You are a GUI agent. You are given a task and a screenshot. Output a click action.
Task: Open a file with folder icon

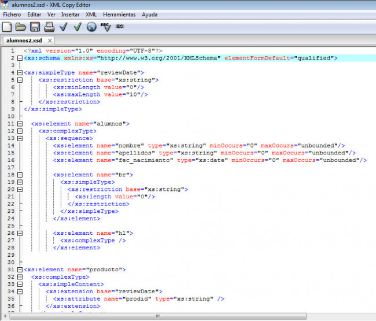click(21, 27)
